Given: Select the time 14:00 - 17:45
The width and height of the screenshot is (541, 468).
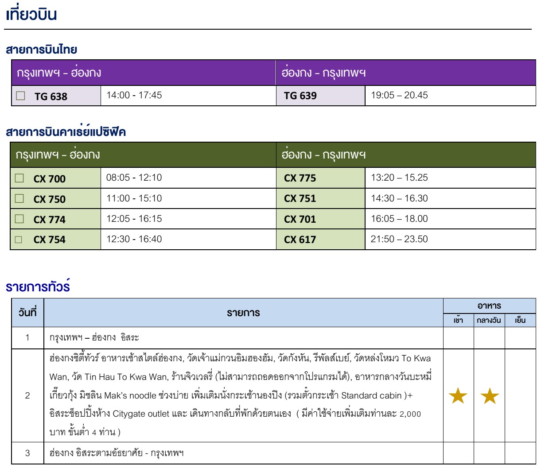Looking at the screenshot, I should click(x=134, y=95).
